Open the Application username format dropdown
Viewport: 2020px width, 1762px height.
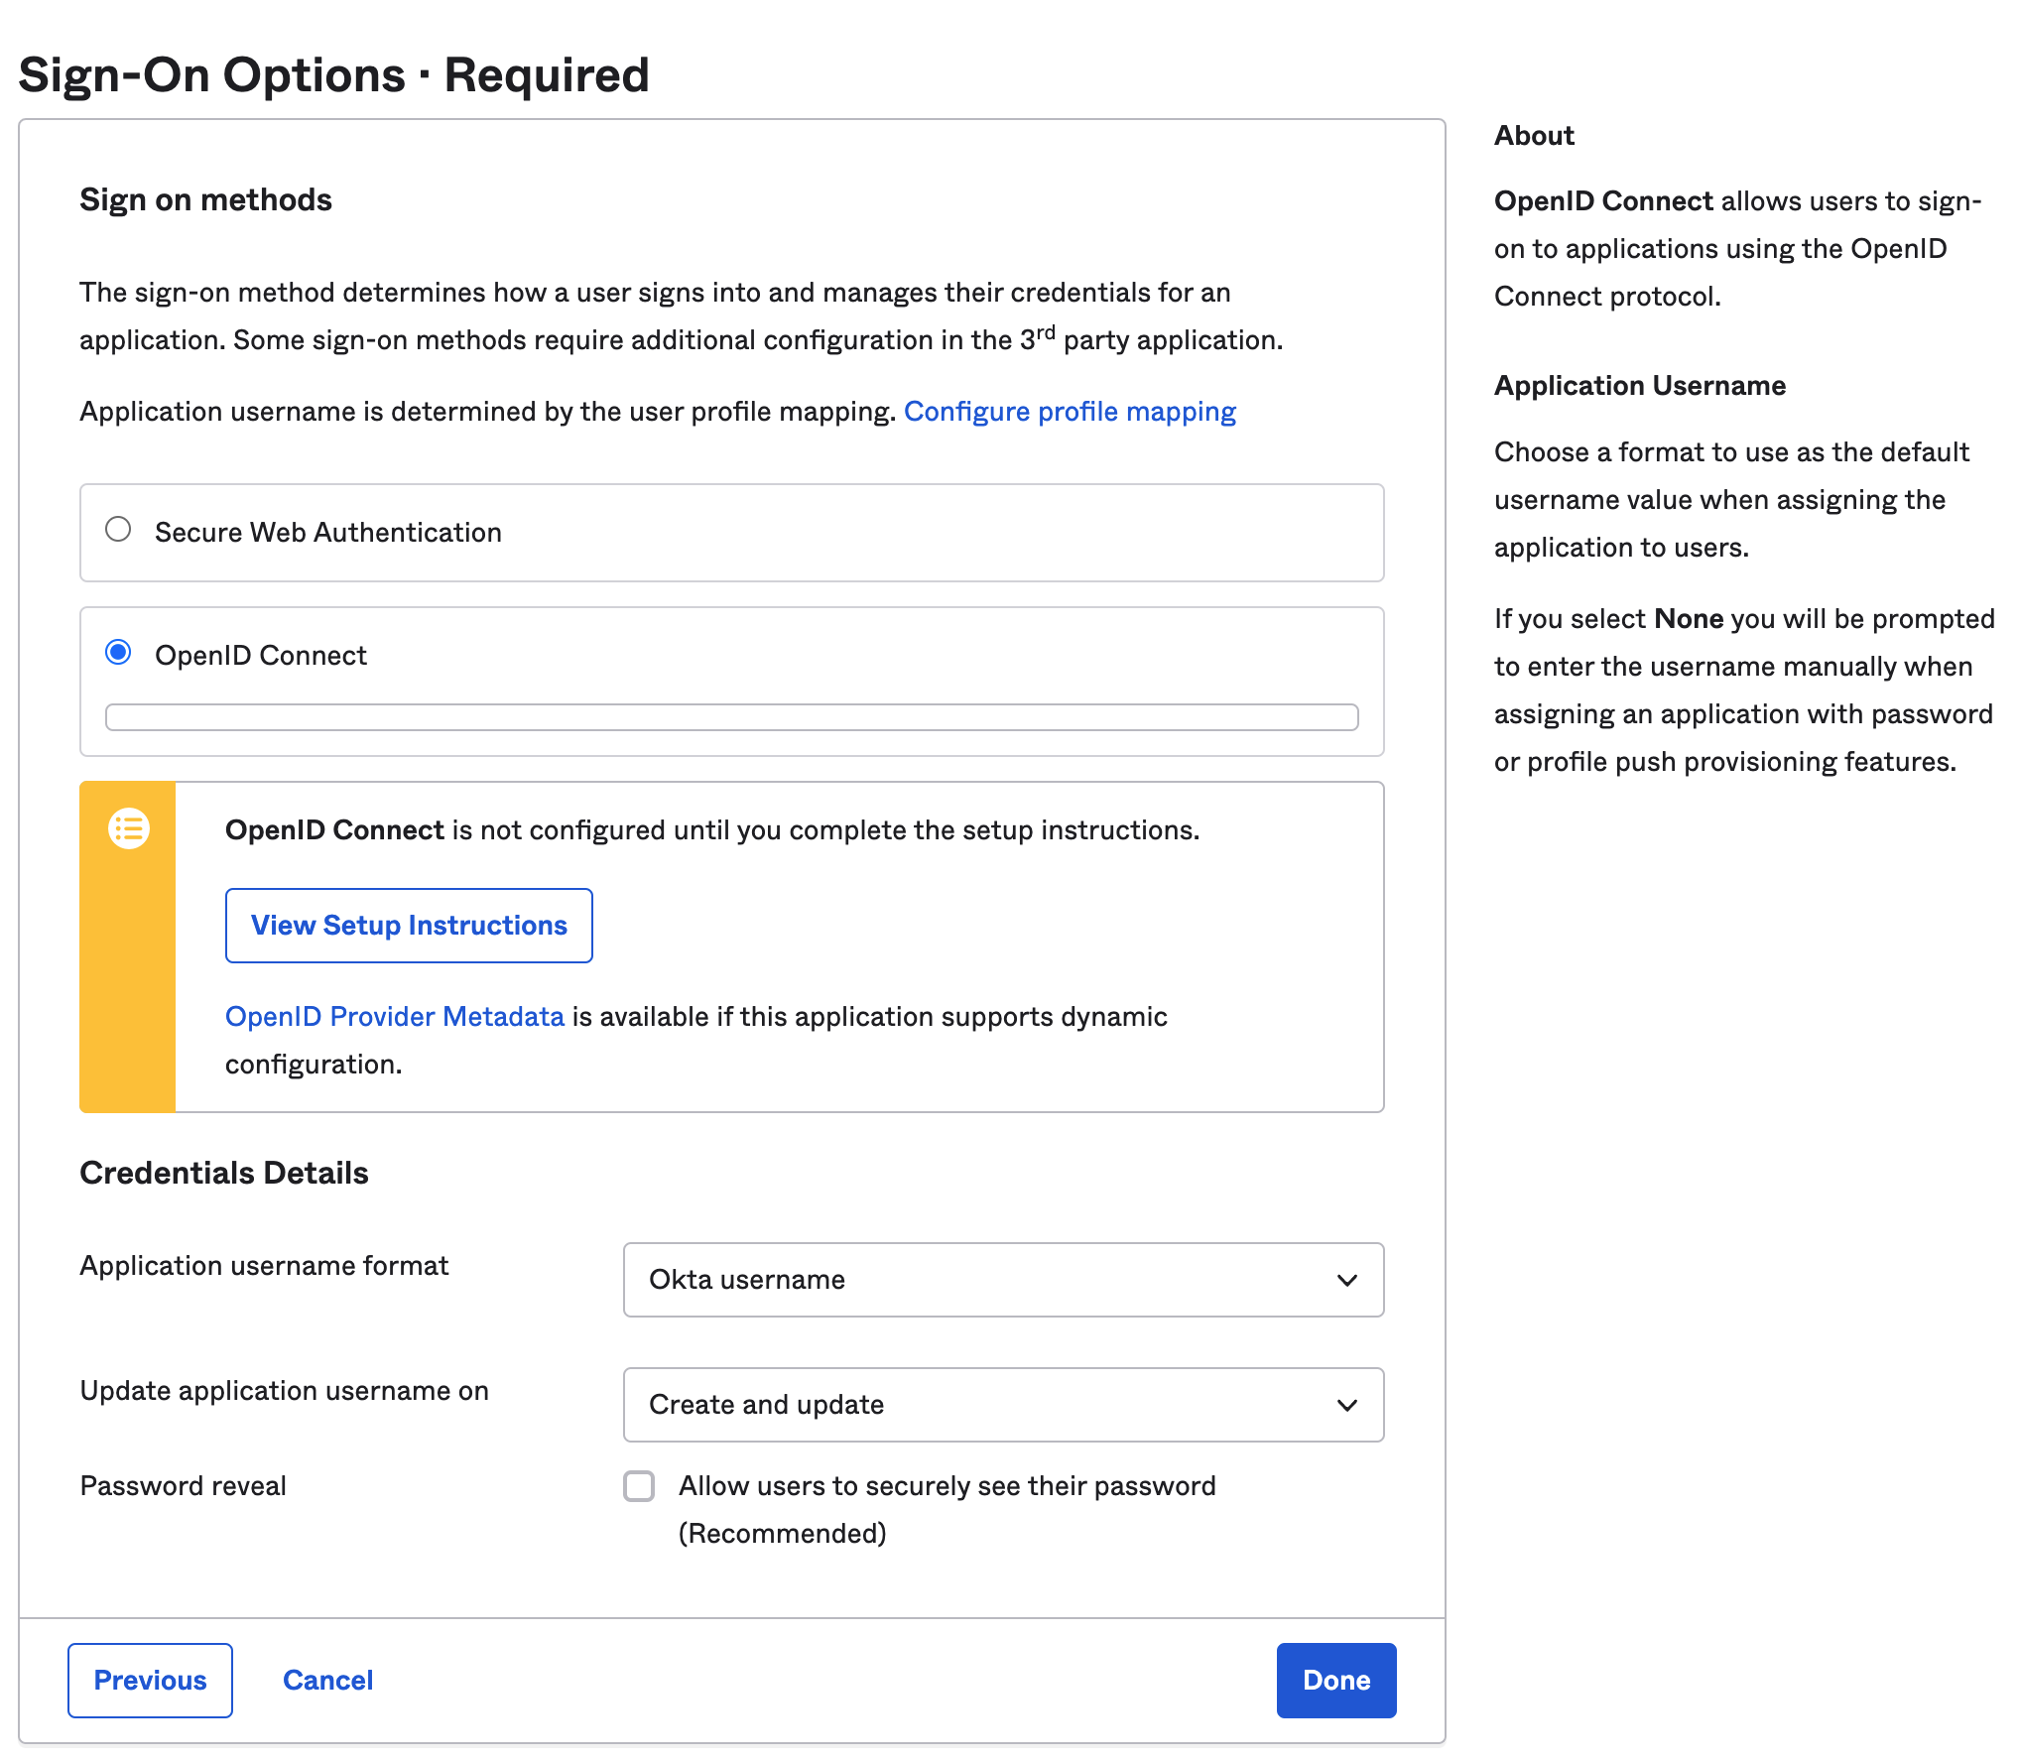[1002, 1280]
